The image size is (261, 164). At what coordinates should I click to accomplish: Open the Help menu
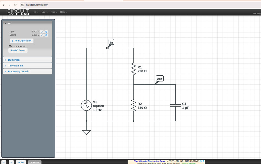[63, 12]
